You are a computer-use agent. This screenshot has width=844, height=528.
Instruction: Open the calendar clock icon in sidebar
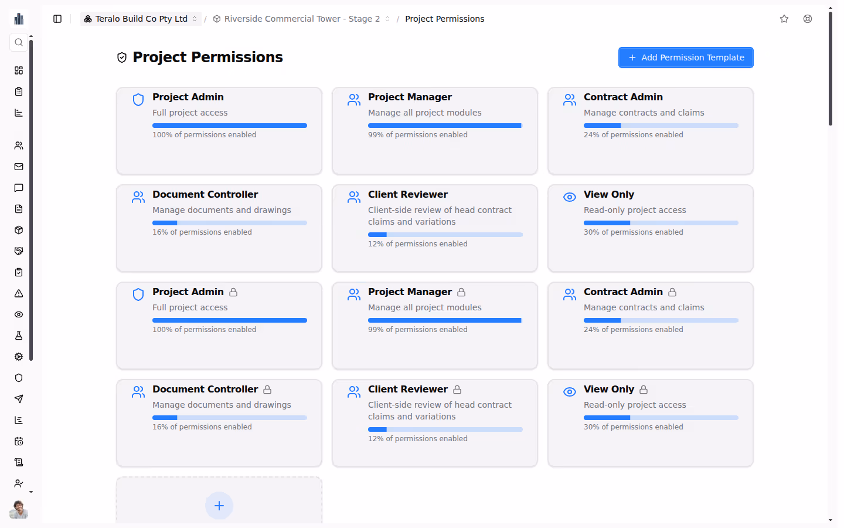point(19,441)
